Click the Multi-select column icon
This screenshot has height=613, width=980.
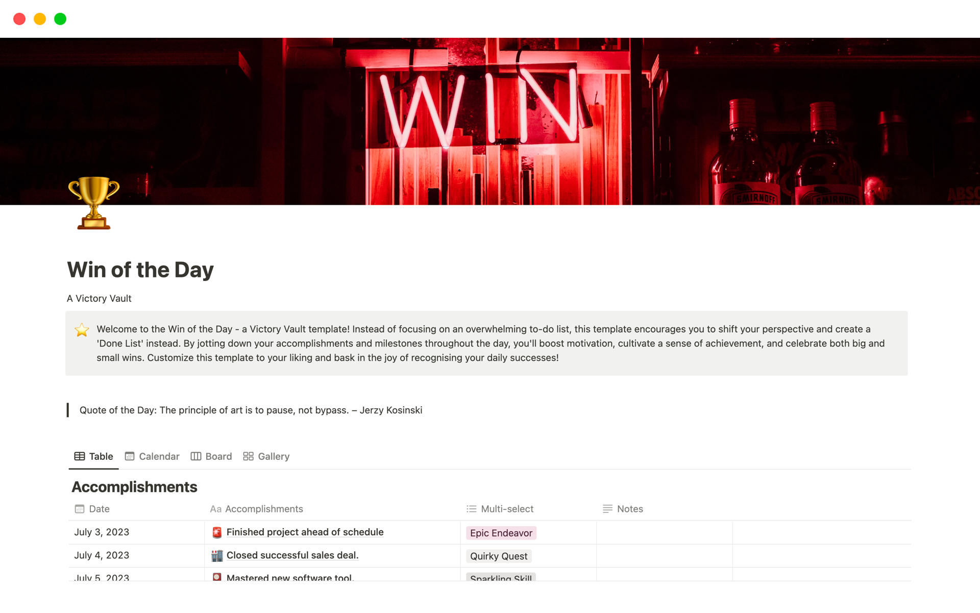(x=471, y=508)
